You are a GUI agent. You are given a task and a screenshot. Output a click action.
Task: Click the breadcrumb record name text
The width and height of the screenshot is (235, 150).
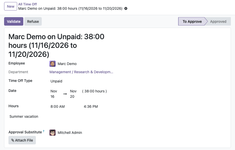tap(70, 8)
